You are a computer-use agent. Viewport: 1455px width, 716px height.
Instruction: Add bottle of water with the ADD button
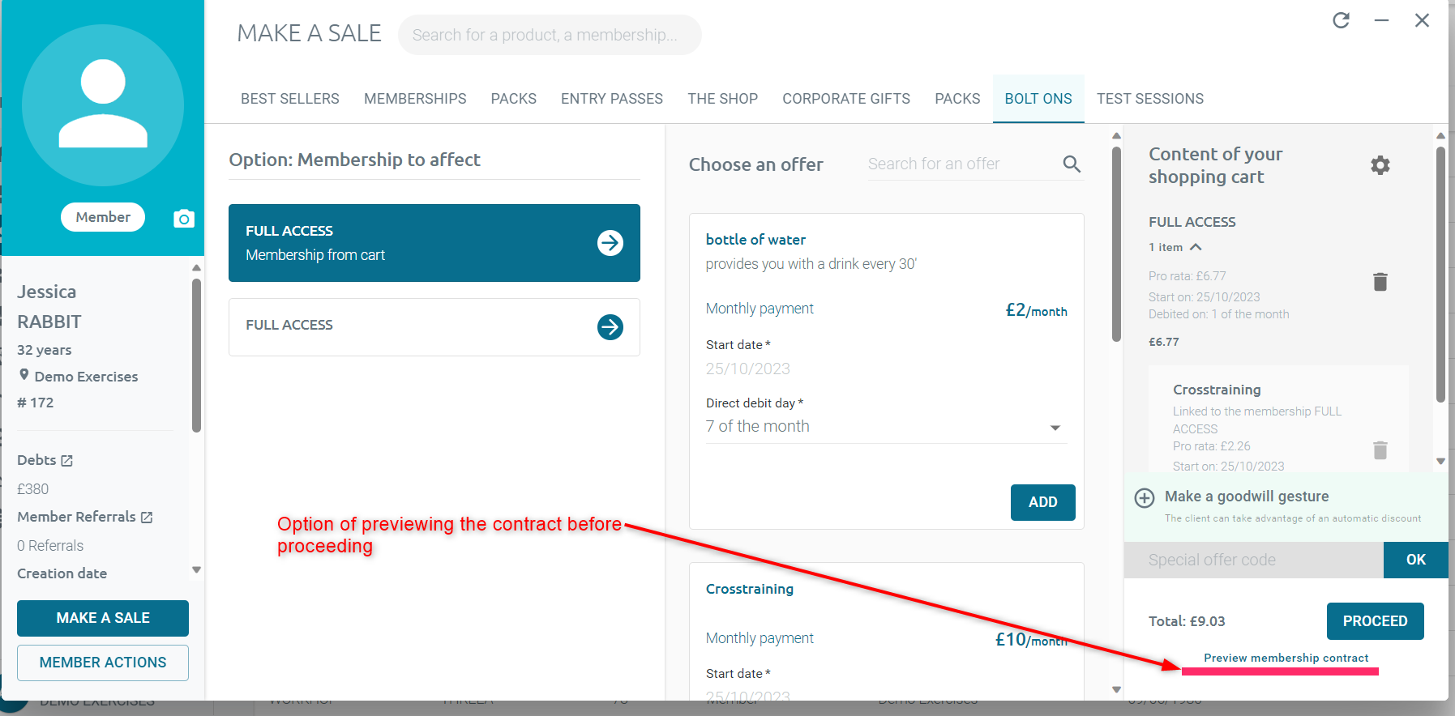coord(1042,502)
